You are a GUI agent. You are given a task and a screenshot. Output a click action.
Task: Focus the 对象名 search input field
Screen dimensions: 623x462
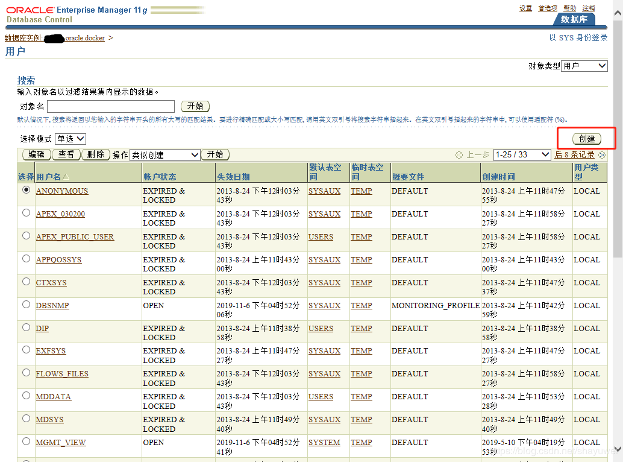[x=111, y=107]
